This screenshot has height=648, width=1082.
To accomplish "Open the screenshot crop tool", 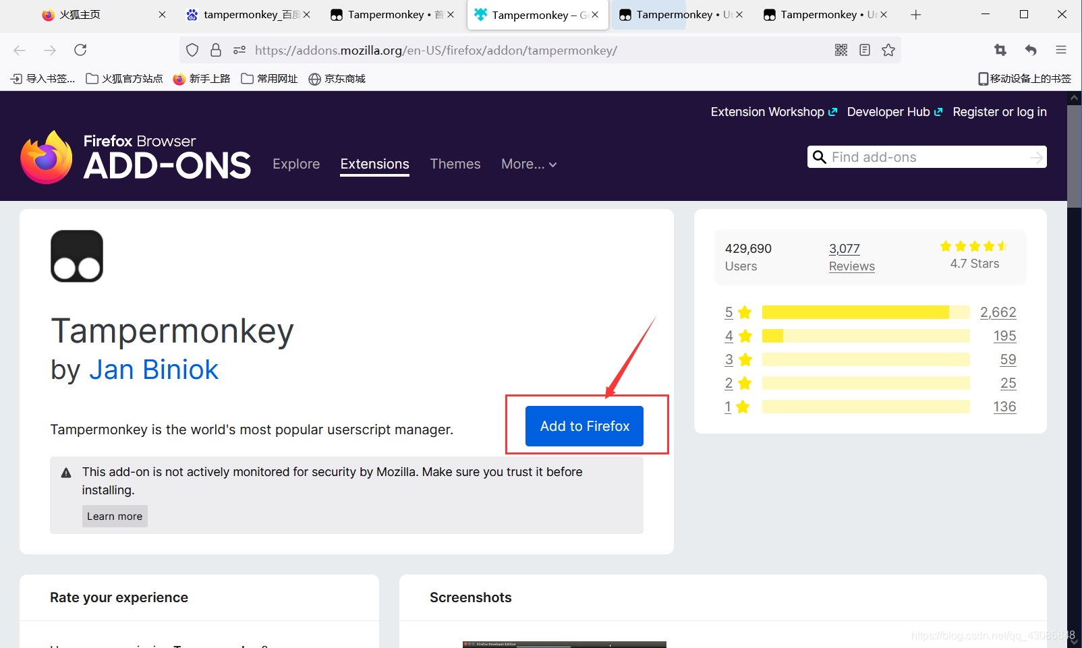I will tap(1000, 50).
